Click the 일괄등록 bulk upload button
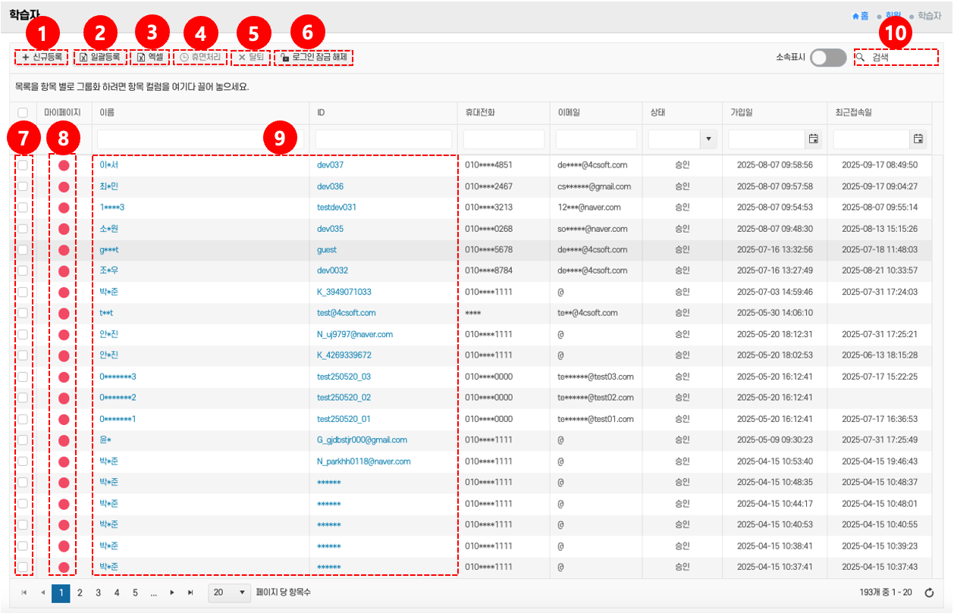 click(x=100, y=57)
